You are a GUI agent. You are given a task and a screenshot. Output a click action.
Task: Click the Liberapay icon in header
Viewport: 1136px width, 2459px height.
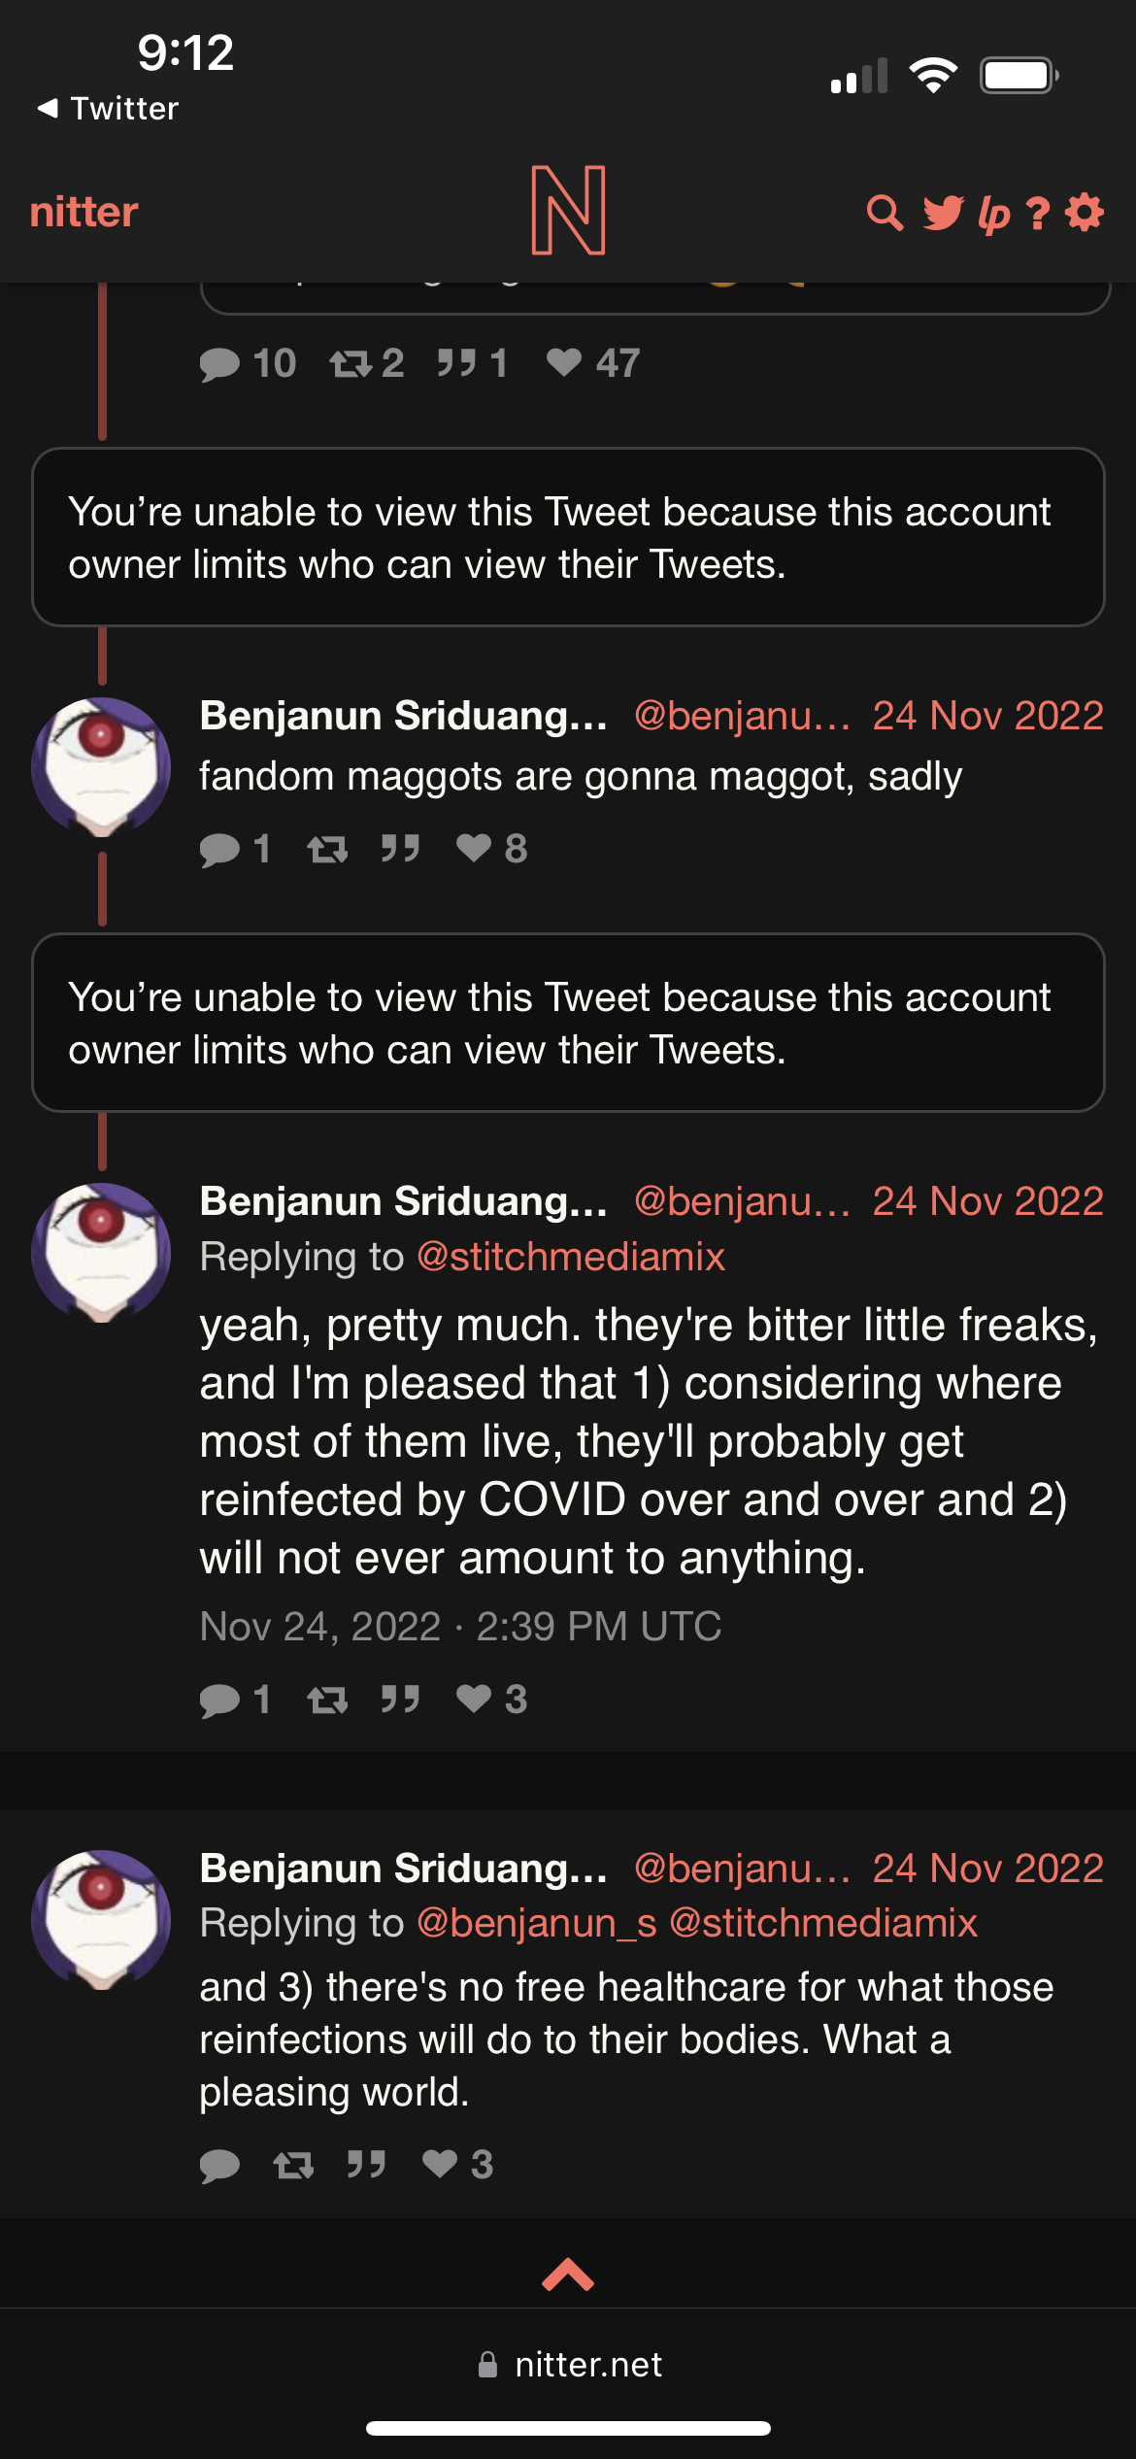pos(993,213)
